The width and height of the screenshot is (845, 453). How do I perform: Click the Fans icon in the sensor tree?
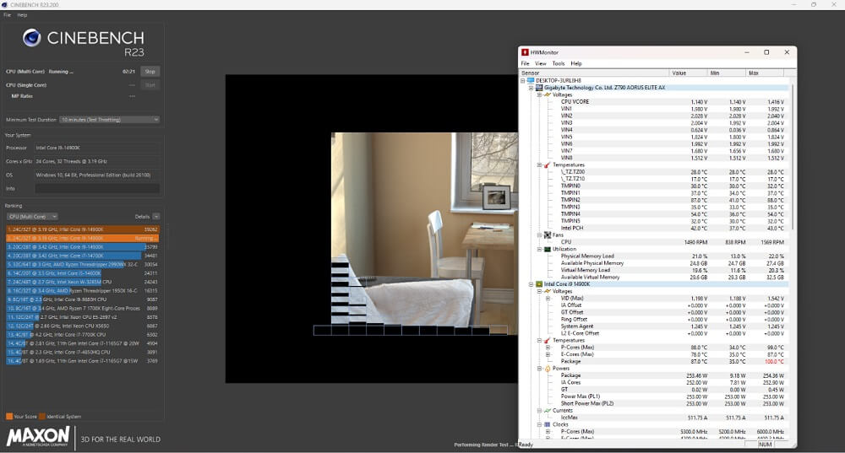(547, 235)
